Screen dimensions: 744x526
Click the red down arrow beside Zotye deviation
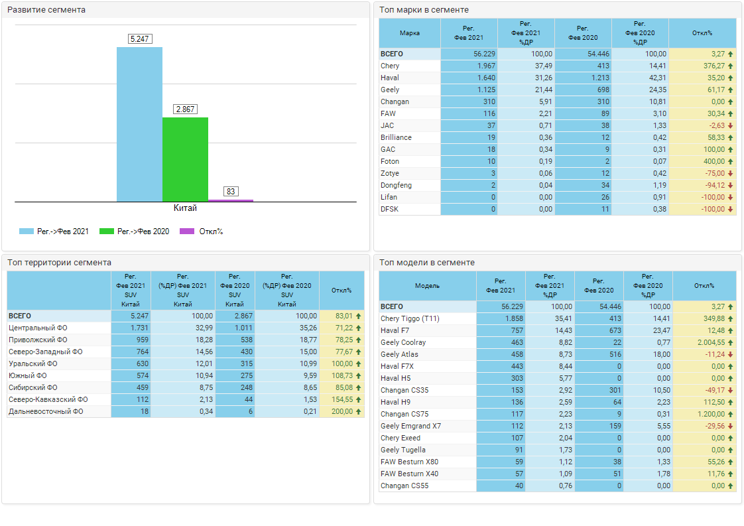click(730, 174)
